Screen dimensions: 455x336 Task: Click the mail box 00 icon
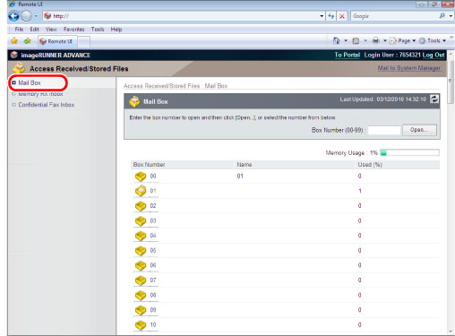click(141, 177)
